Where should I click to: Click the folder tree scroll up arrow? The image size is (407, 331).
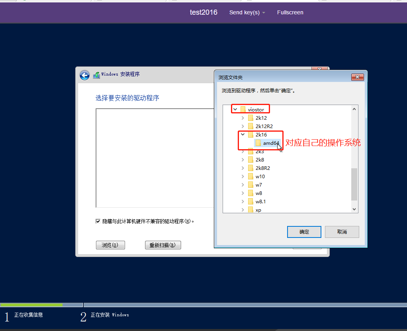354,109
